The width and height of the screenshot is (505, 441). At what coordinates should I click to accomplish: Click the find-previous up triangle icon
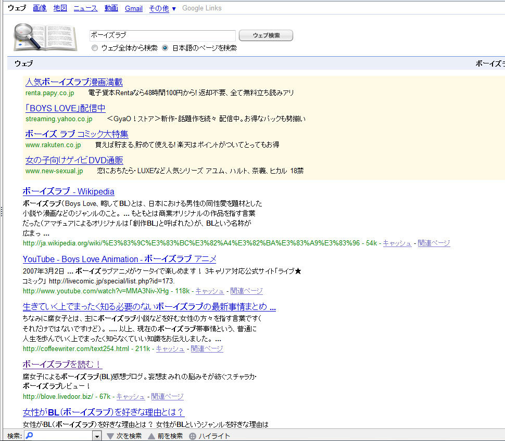(151, 436)
